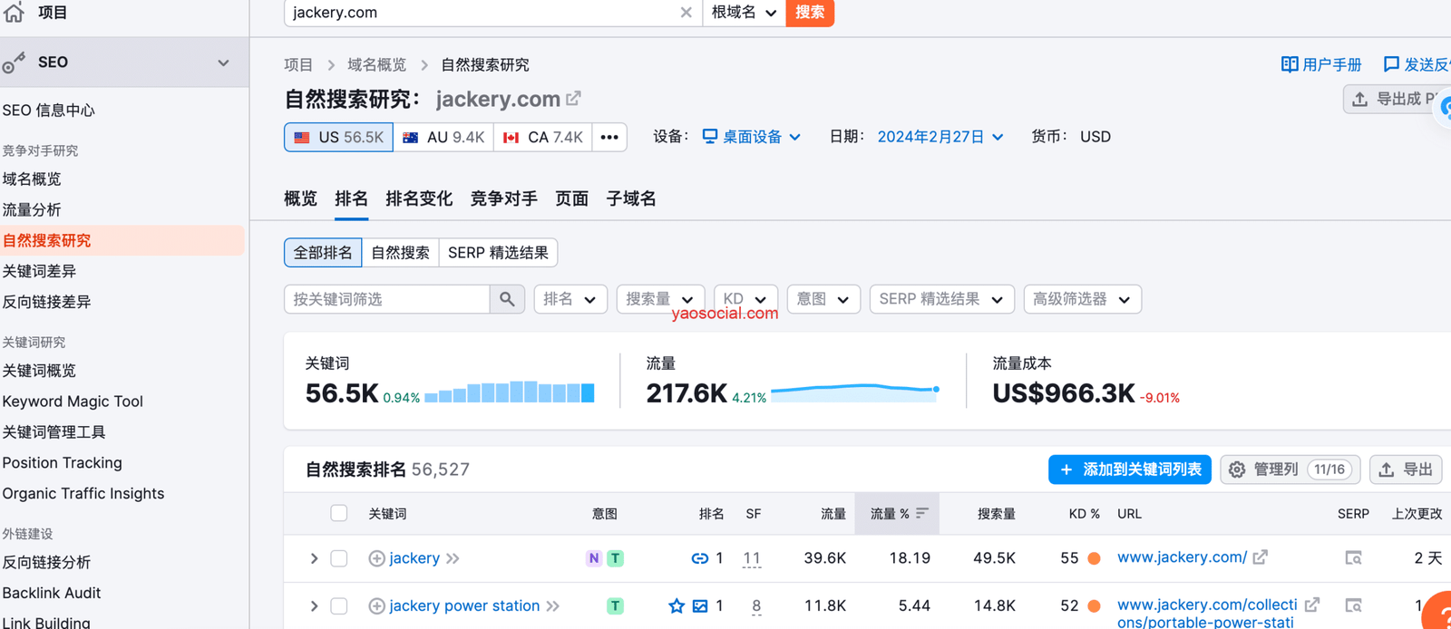Click the star icon in jackery power station row

pyautogui.click(x=677, y=605)
